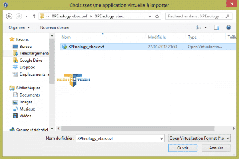Go up one folder level
This screenshot has height=159, width=239.
[34, 16]
